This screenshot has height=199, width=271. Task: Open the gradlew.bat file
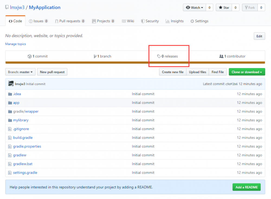point(23,164)
